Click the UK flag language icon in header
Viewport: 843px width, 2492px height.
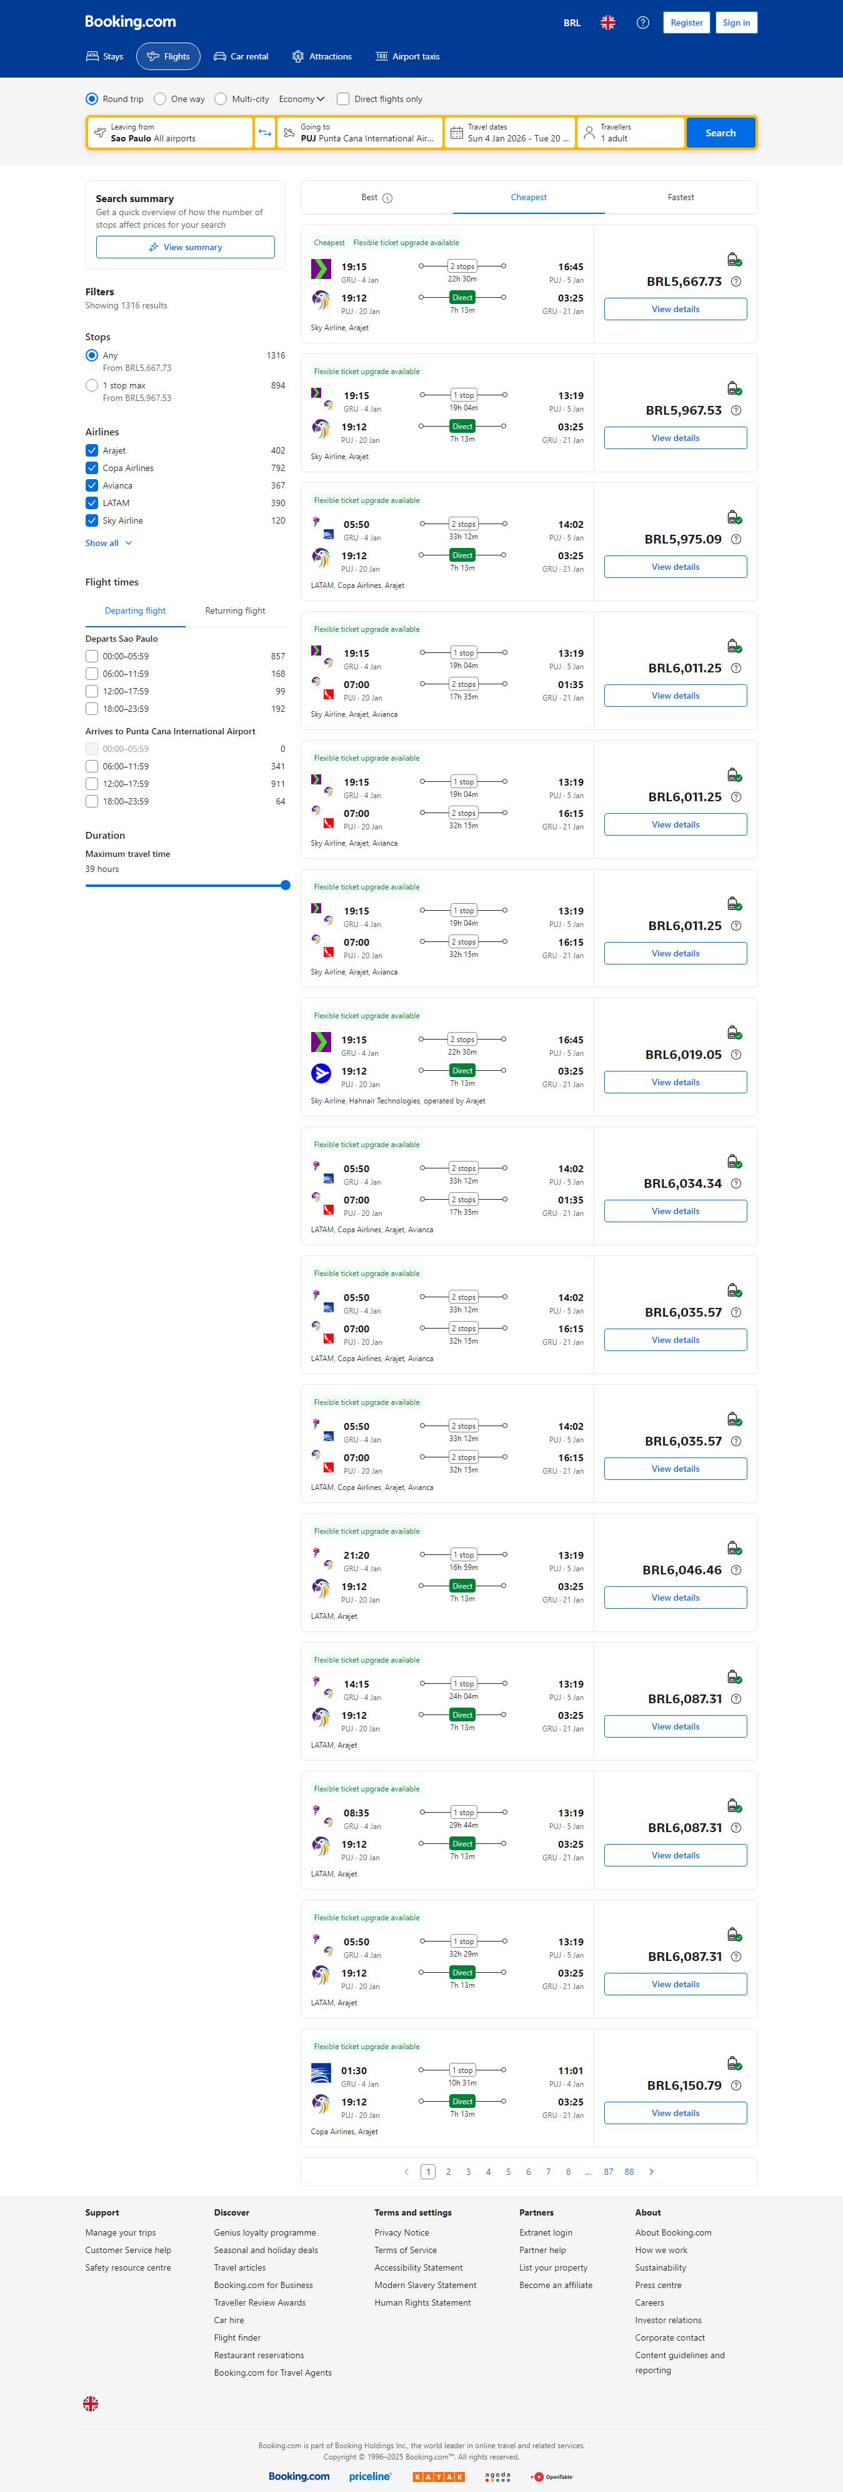(608, 23)
